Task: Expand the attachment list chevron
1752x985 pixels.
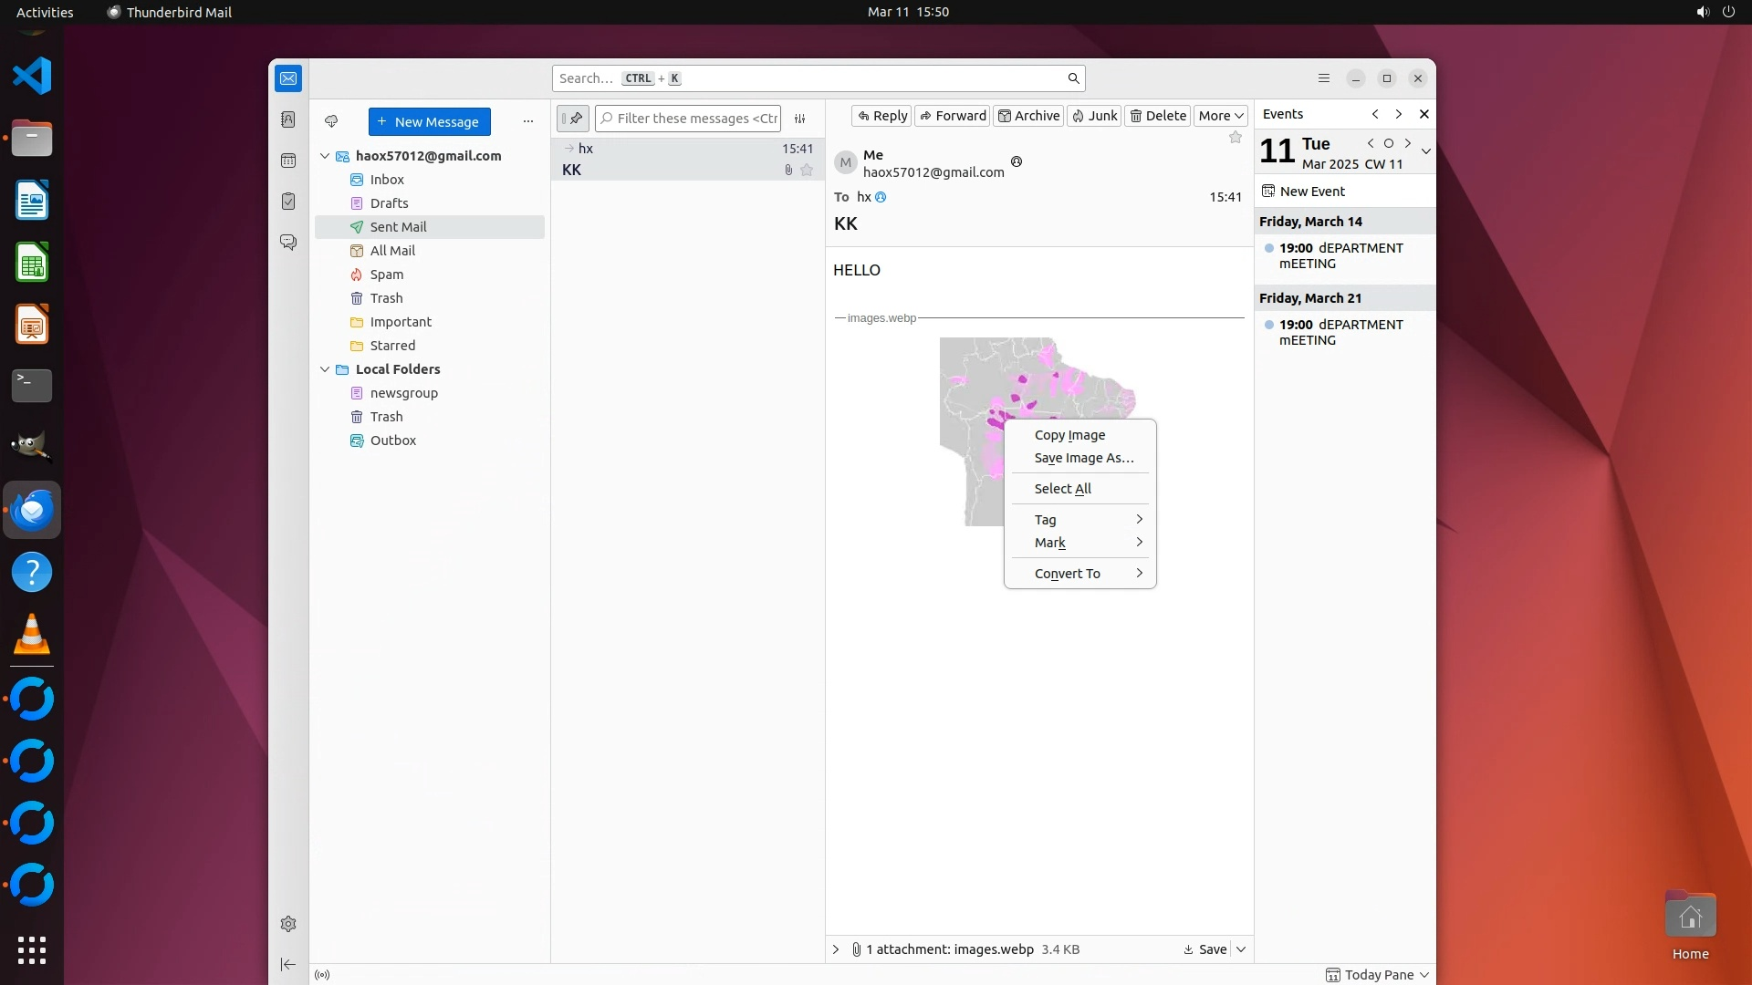Action: (836, 949)
